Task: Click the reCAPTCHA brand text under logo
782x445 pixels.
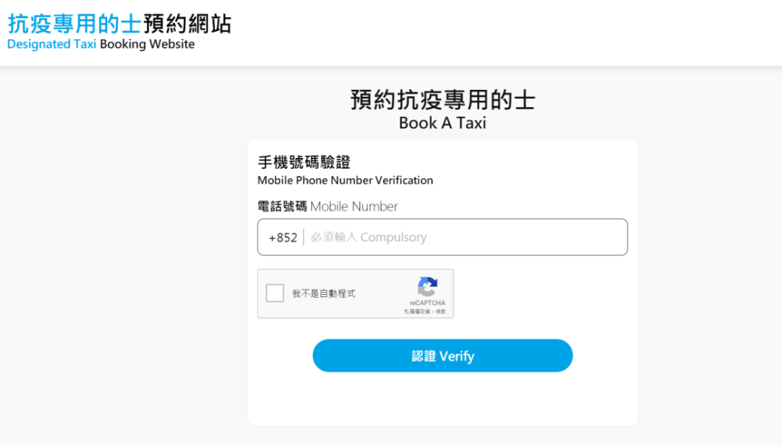Action: pos(427,303)
